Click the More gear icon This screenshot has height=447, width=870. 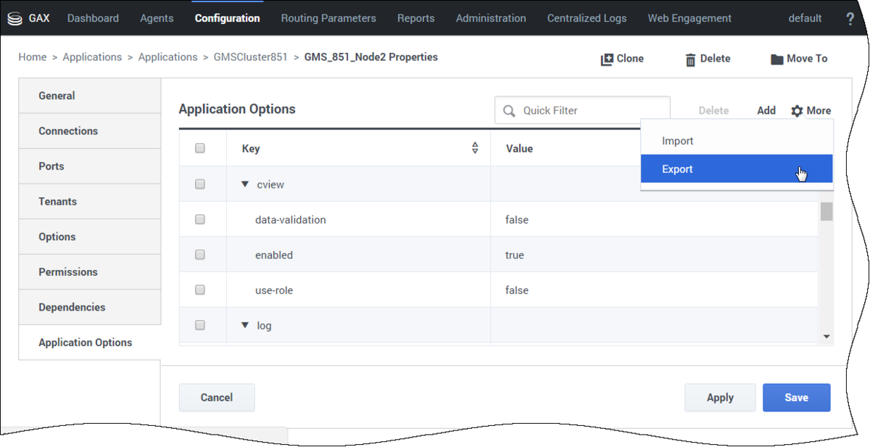point(797,111)
